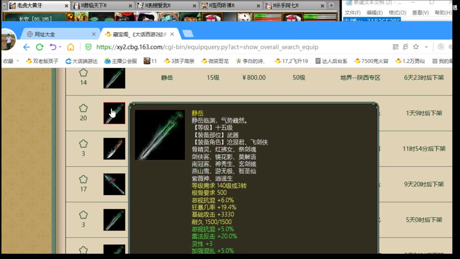The width and height of the screenshot is (460, 259).
Task: Open the 3孩子高亲 bookmark
Action: click(x=179, y=61)
